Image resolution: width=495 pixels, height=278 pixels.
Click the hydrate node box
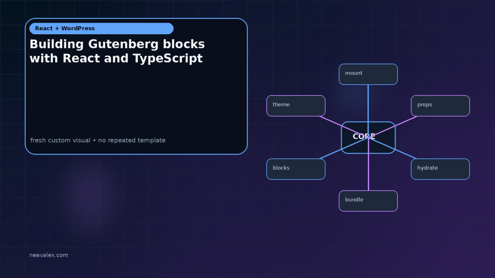[440, 169]
